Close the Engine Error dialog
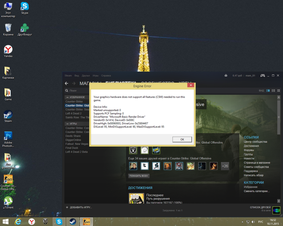Image resolution: width=283 pixels, height=226 pixels. [x=191, y=85]
